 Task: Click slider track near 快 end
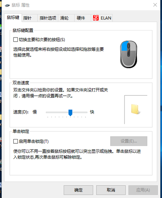(84, 112)
